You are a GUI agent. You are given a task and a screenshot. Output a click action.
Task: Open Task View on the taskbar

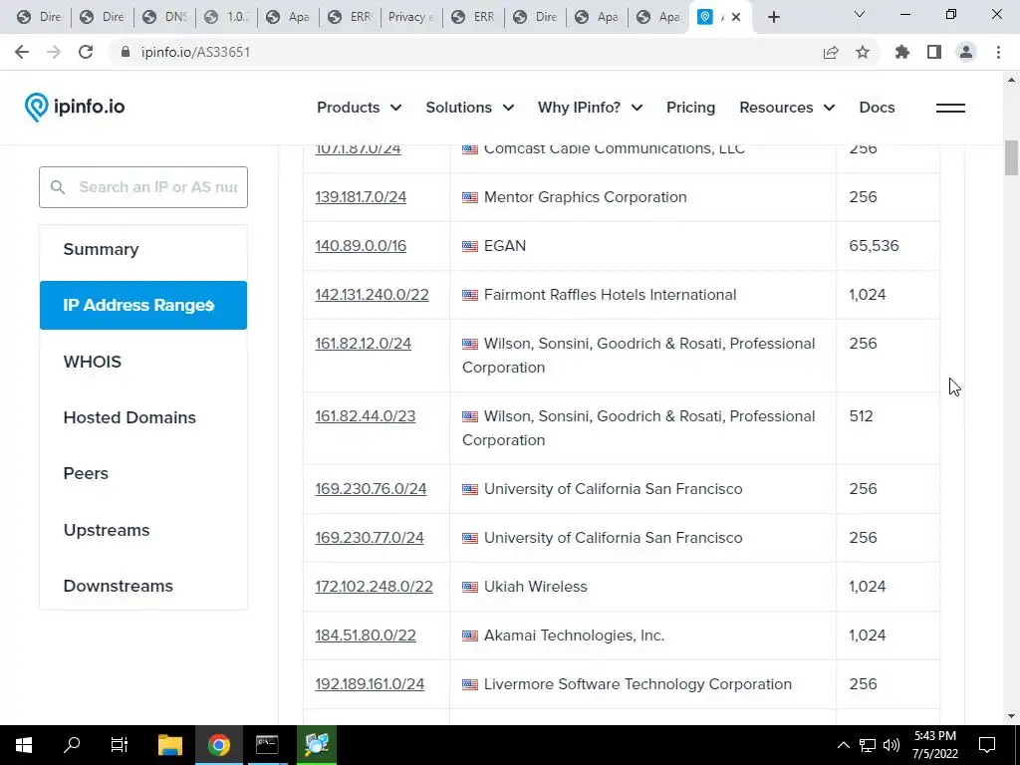coord(120,745)
